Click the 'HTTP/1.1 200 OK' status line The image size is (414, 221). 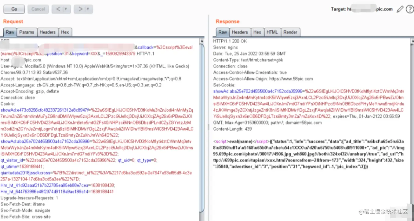pyautogui.click(x=230, y=41)
